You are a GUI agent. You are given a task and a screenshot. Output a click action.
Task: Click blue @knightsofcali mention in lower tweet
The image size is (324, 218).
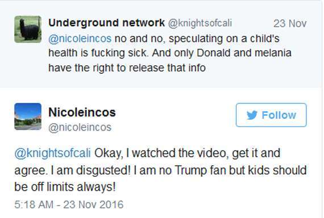click(52, 153)
